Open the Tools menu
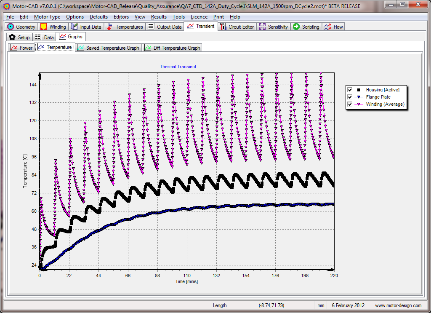The width and height of the screenshot is (431, 313). click(x=178, y=17)
